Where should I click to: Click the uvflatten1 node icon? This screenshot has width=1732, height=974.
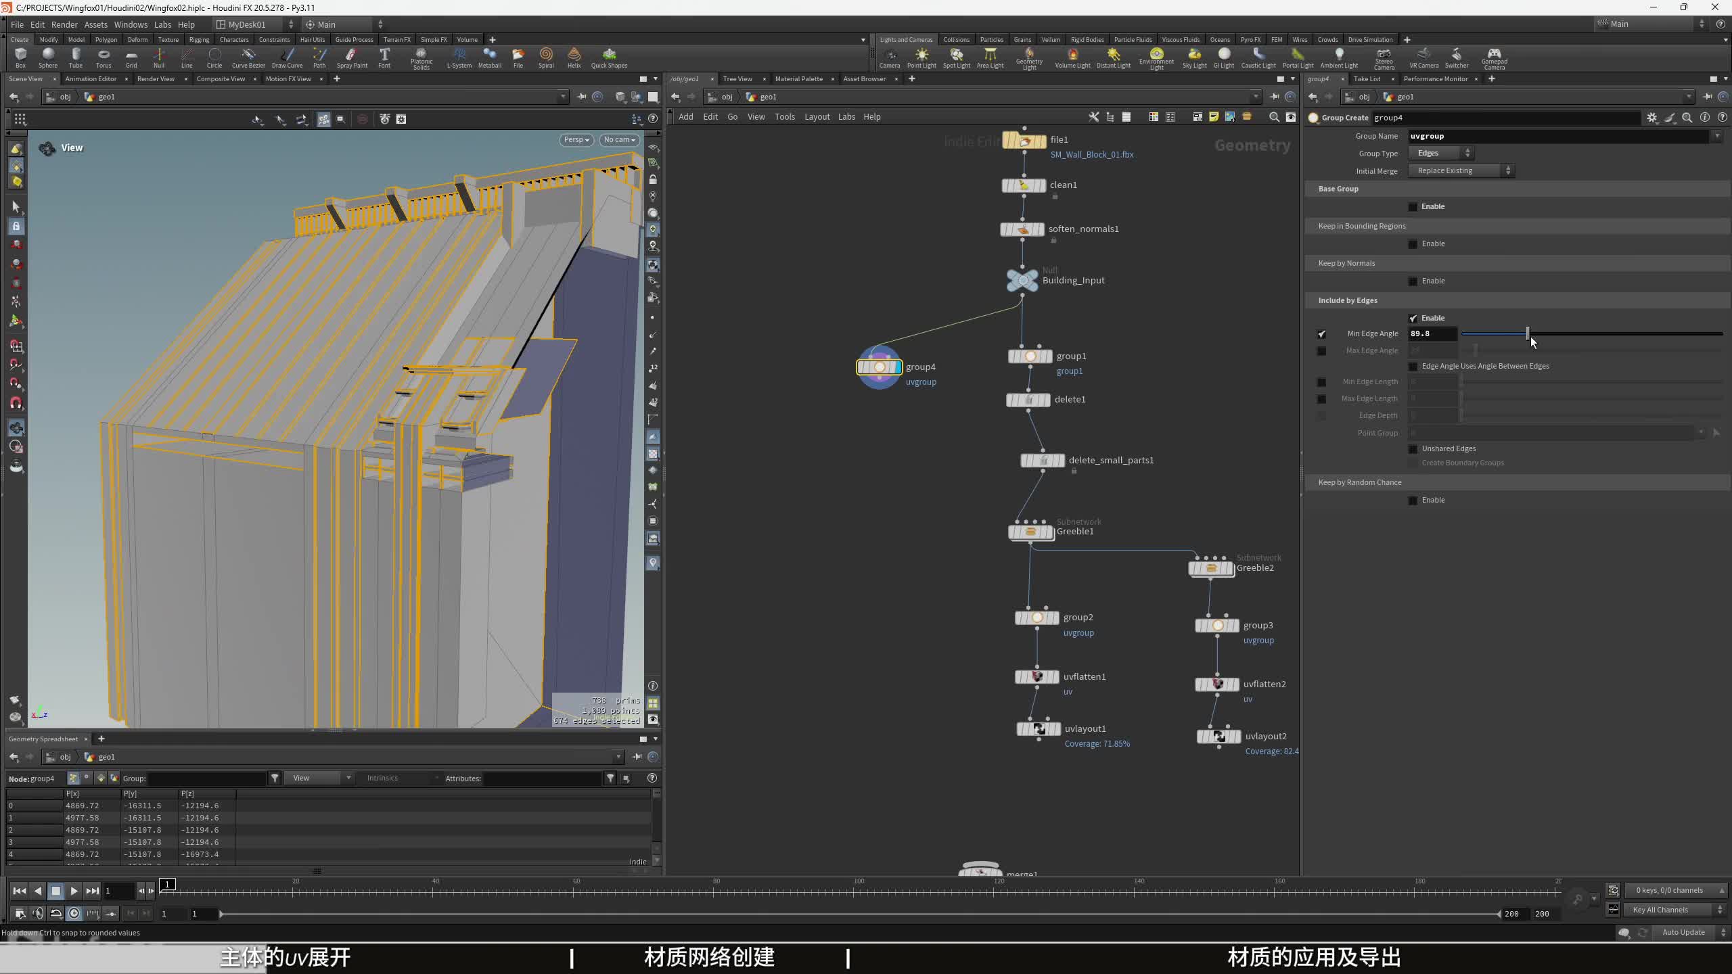click(1036, 676)
